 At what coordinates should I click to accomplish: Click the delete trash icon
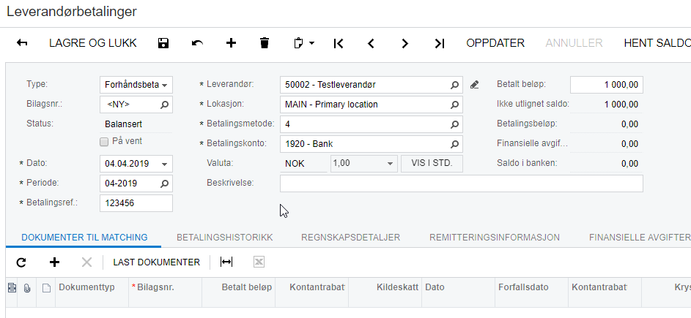[x=265, y=43]
